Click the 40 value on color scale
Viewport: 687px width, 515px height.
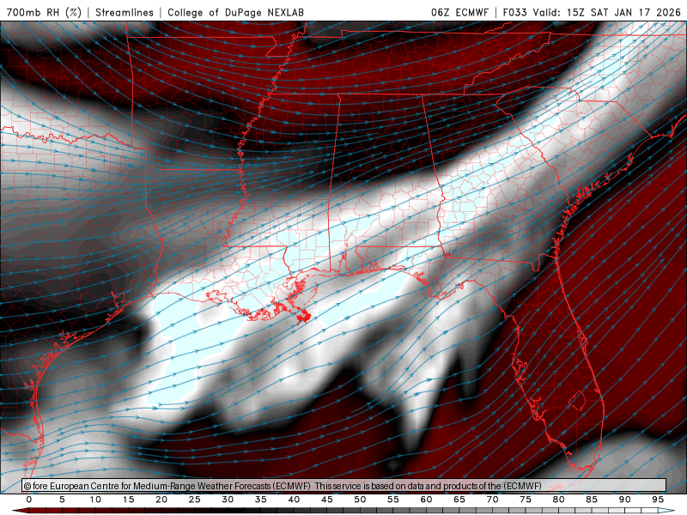pos(294,500)
